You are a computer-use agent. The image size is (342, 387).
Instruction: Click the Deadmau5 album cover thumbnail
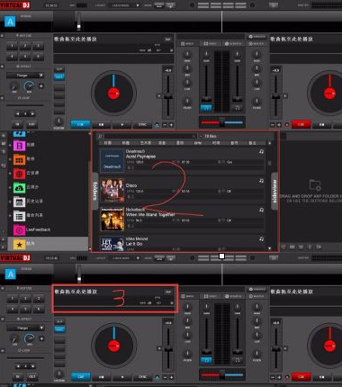click(x=112, y=160)
